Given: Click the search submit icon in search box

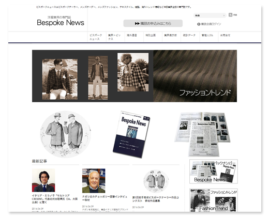Looking at the screenshot, I should [x=224, y=16].
